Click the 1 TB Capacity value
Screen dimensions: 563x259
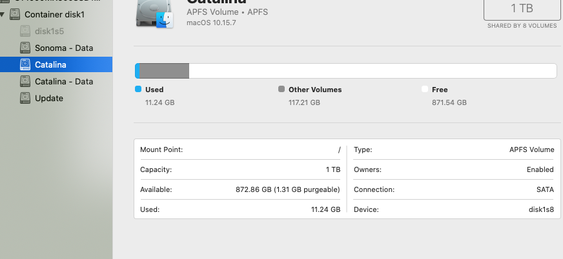[x=333, y=169]
